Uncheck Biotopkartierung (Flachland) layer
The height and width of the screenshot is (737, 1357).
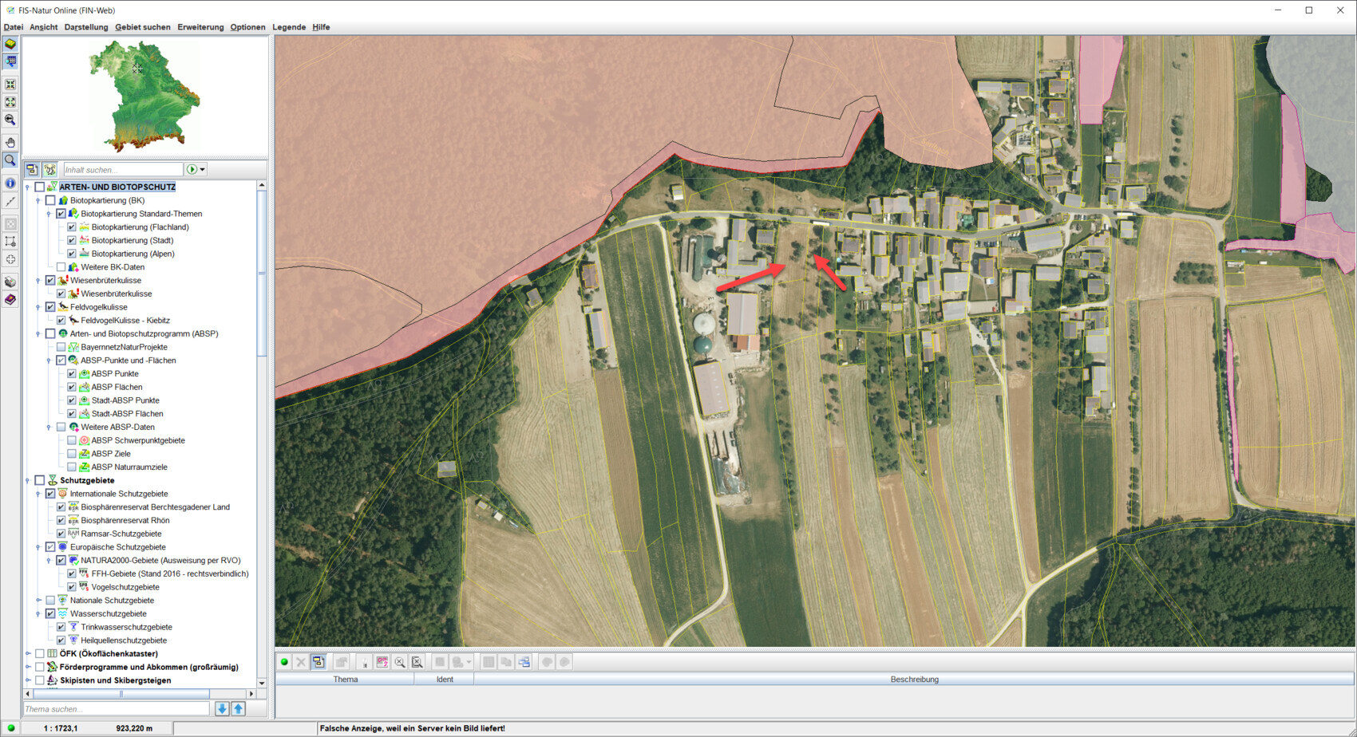point(72,227)
